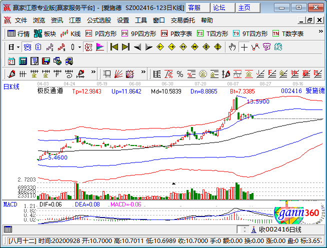The image size is (327, 248).
Task: Open the 9T四方形 tool
Action: [250, 33]
